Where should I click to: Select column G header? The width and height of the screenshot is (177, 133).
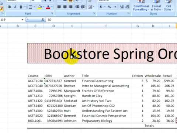pos(138,26)
